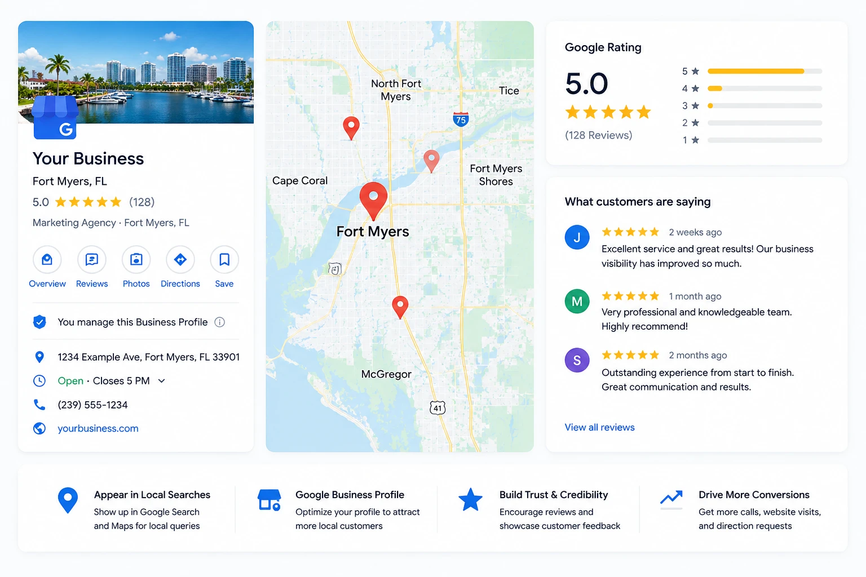Select the red pin above McGregor
Image resolution: width=866 pixels, height=577 pixels.
pyautogui.click(x=400, y=307)
